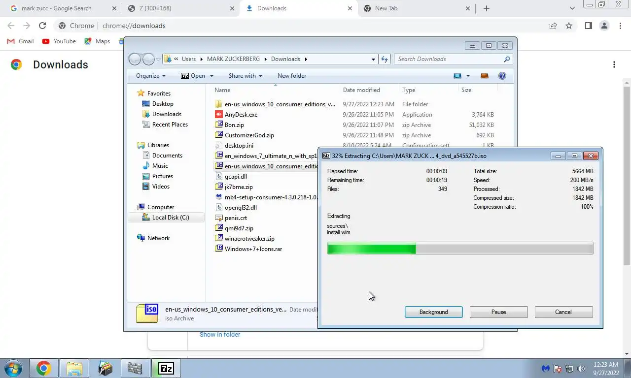Expand path arrow after MARK ZUCKERBERG
Image resolution: width=631 pixels, height=378 pixels.
pyautogui.click(x=265, y=59)
